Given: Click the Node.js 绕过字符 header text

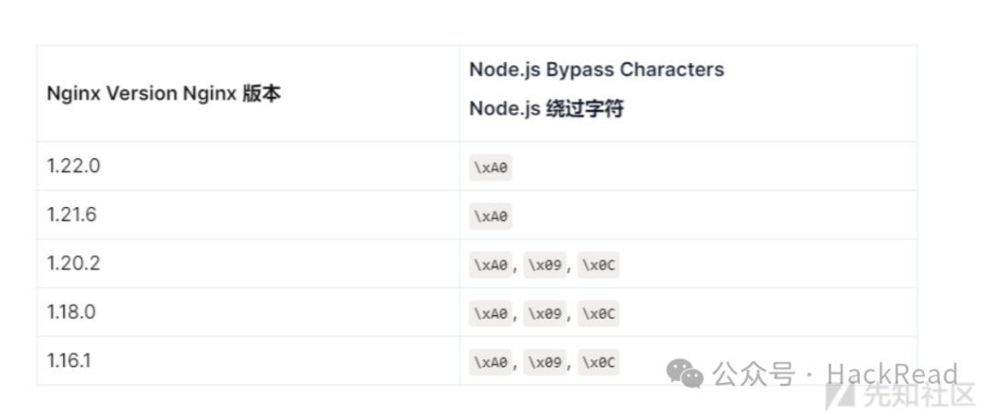Looking at the screenshot, I should (546, 108).
